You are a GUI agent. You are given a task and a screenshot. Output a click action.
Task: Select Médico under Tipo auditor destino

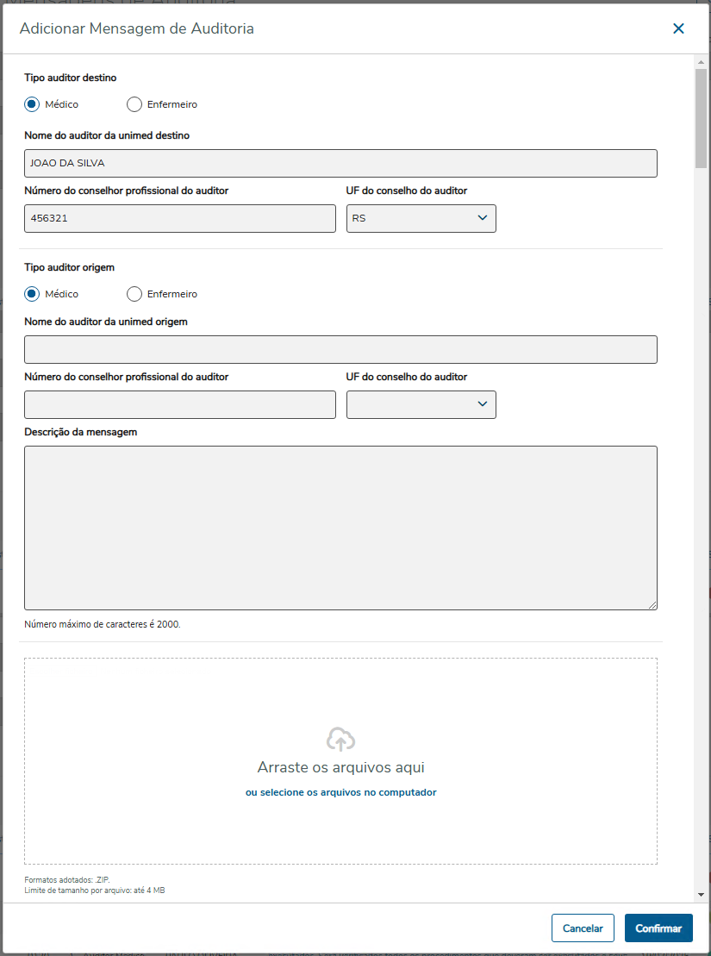click(33, 104)
